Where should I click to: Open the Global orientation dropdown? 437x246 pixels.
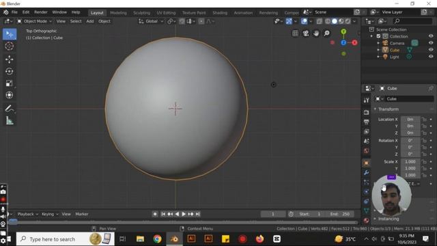151,21
